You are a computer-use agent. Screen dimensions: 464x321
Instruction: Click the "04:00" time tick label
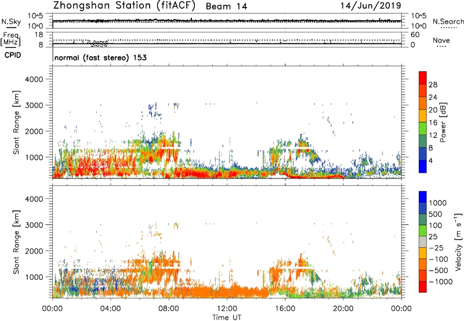click(110, 309)
